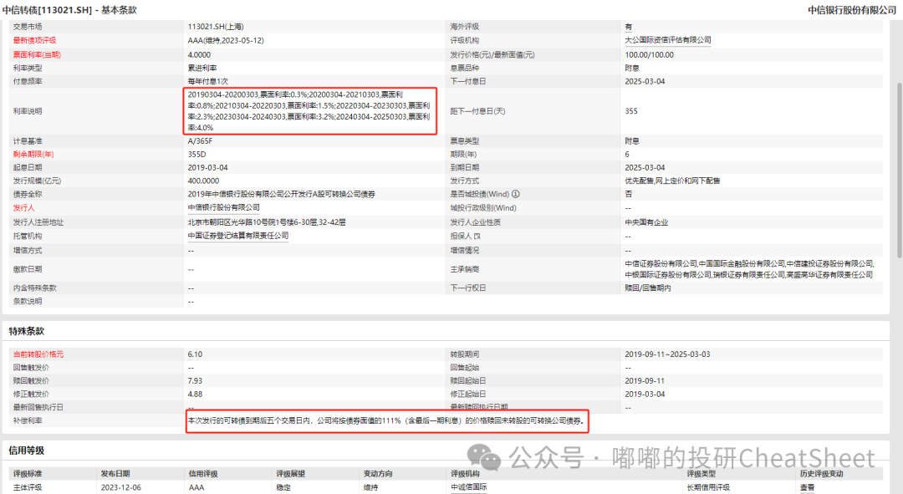903x494 pixels.
Task: Click 期限(年) value 6
Action: [627, 155]
